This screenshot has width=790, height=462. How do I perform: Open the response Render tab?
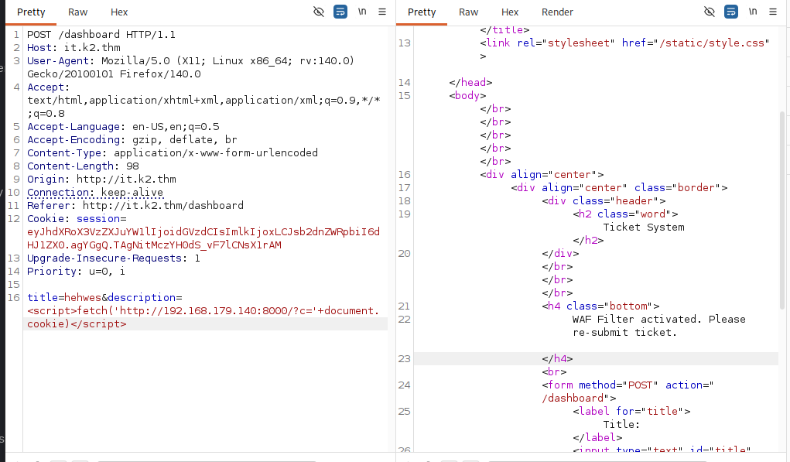pos(557,12)
